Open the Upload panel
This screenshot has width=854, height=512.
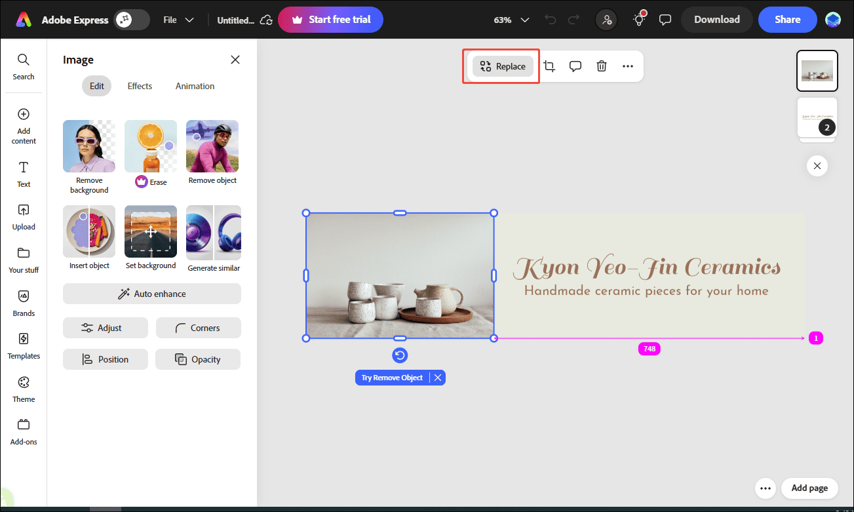click(x=23, y=216)
